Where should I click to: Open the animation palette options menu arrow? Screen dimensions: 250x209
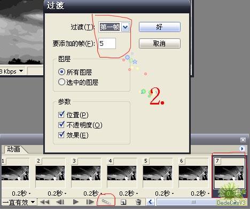pos(242,149)
